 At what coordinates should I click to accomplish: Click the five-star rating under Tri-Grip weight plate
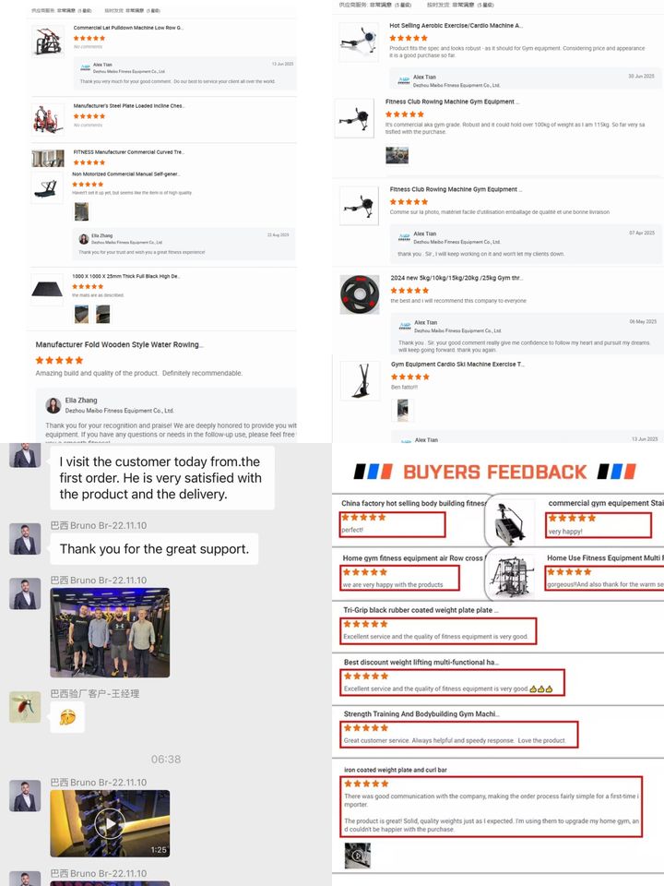pos(366,624)
